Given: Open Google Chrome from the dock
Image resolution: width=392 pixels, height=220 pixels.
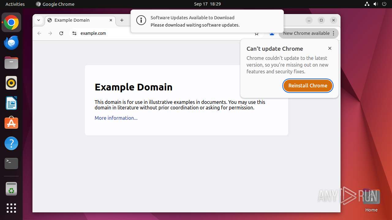Looking at the screenshot, I should [11, 23].
